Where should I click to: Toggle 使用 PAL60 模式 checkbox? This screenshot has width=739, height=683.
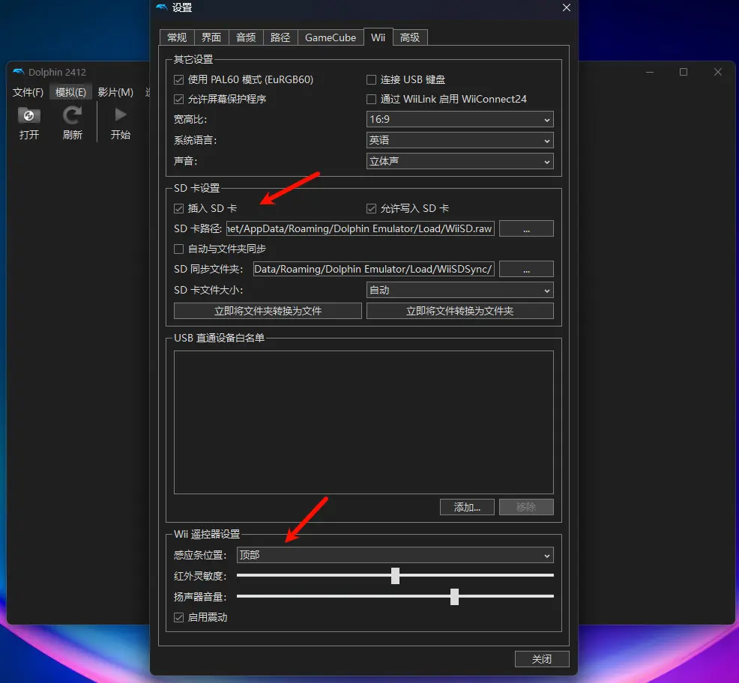point(178,79)
